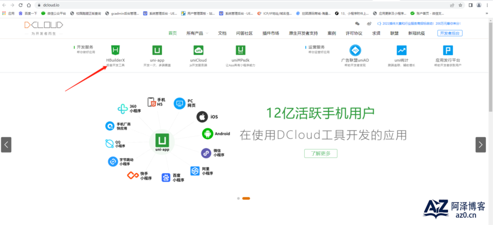Click the browser back arrow
The width and height of the screenshot is (493, 225).
coord(4,5)
